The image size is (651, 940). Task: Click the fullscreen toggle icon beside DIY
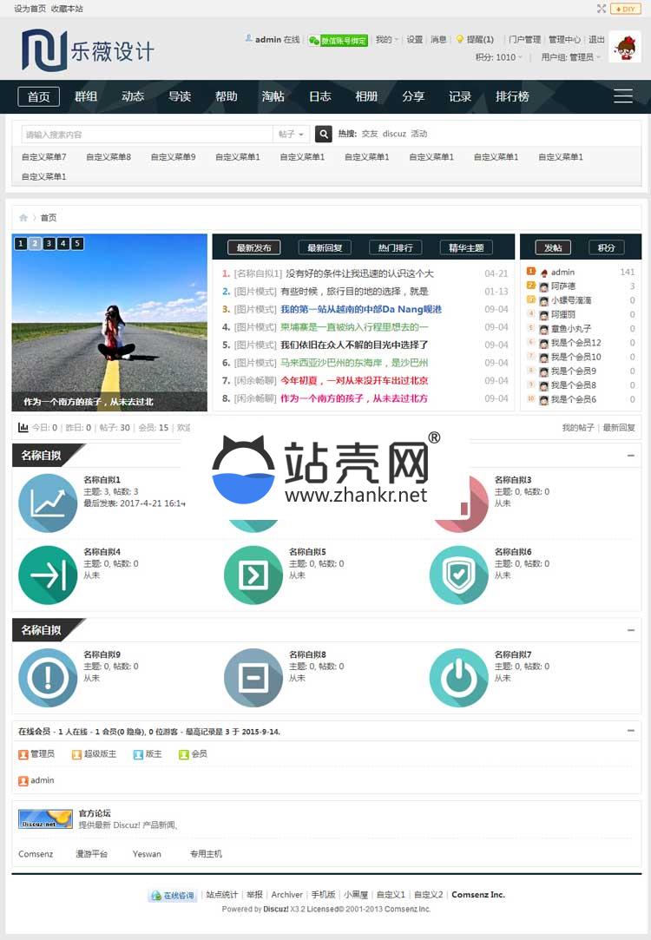(602, 9)
